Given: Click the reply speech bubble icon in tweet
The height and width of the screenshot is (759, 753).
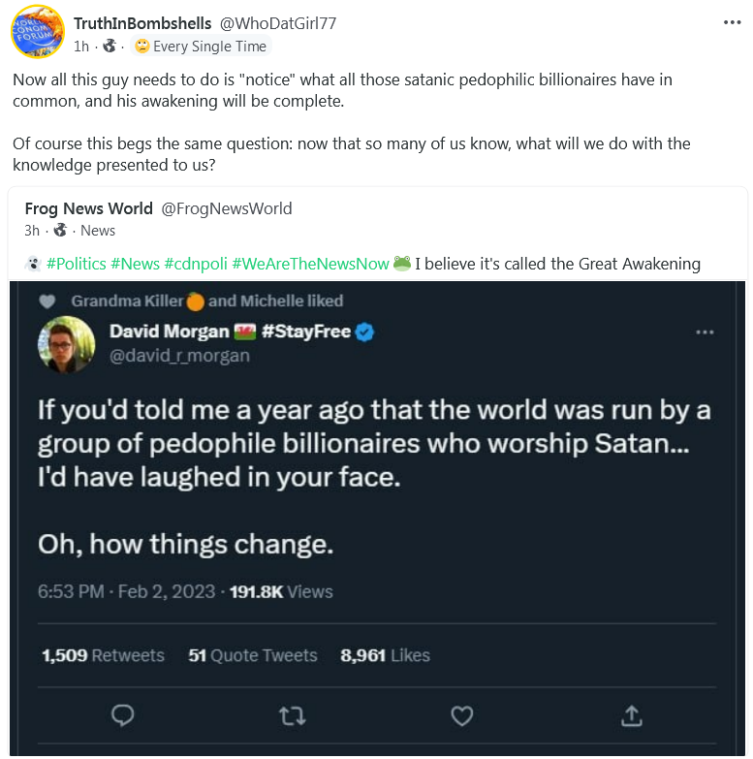Looking at the screenshot, I should point(122,716).
